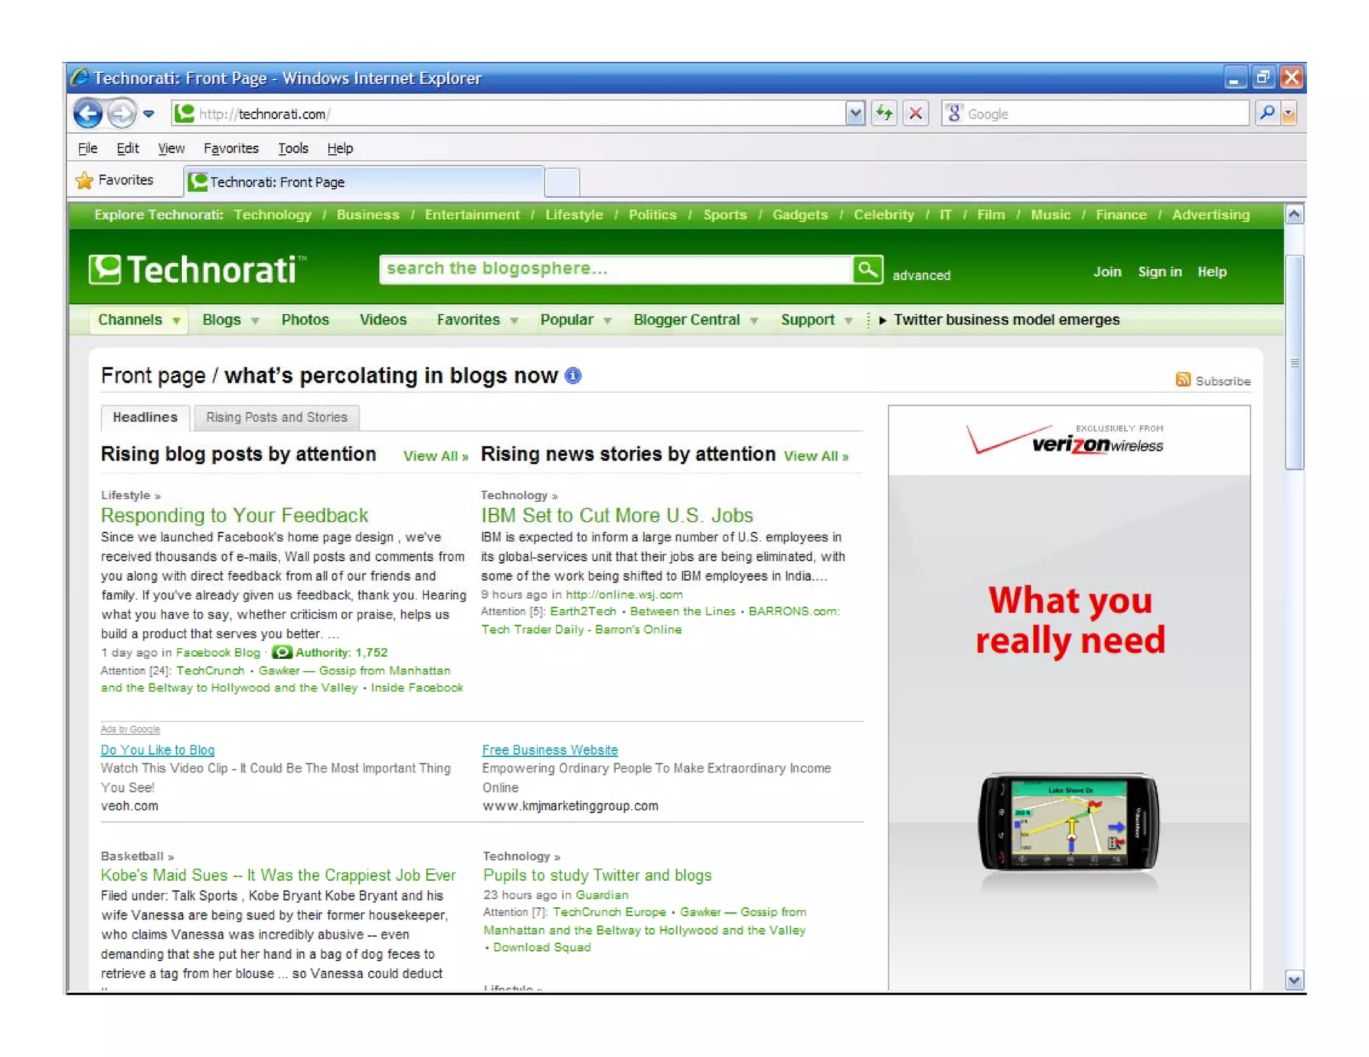Click the phone image in Verizon ad

(1069, 822)
